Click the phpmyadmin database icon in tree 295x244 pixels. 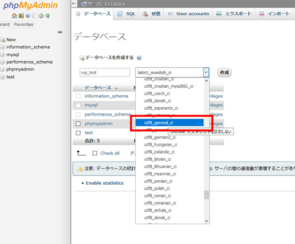(2, 70)
